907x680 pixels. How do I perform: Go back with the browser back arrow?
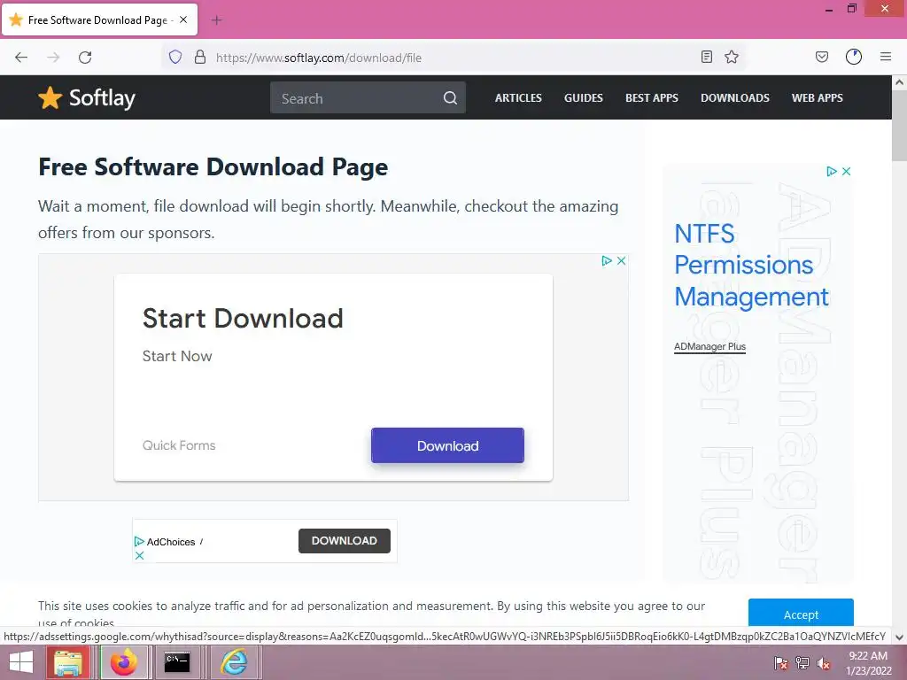(21, 58)
